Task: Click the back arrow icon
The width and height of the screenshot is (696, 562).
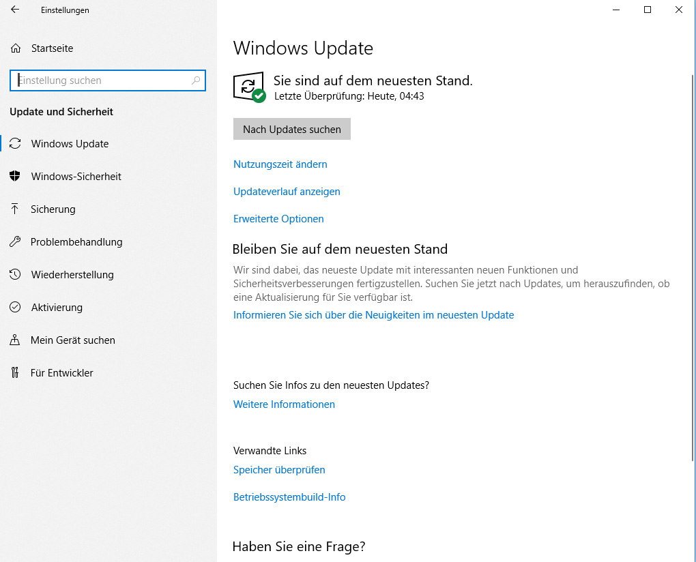Action: point(15,10)
